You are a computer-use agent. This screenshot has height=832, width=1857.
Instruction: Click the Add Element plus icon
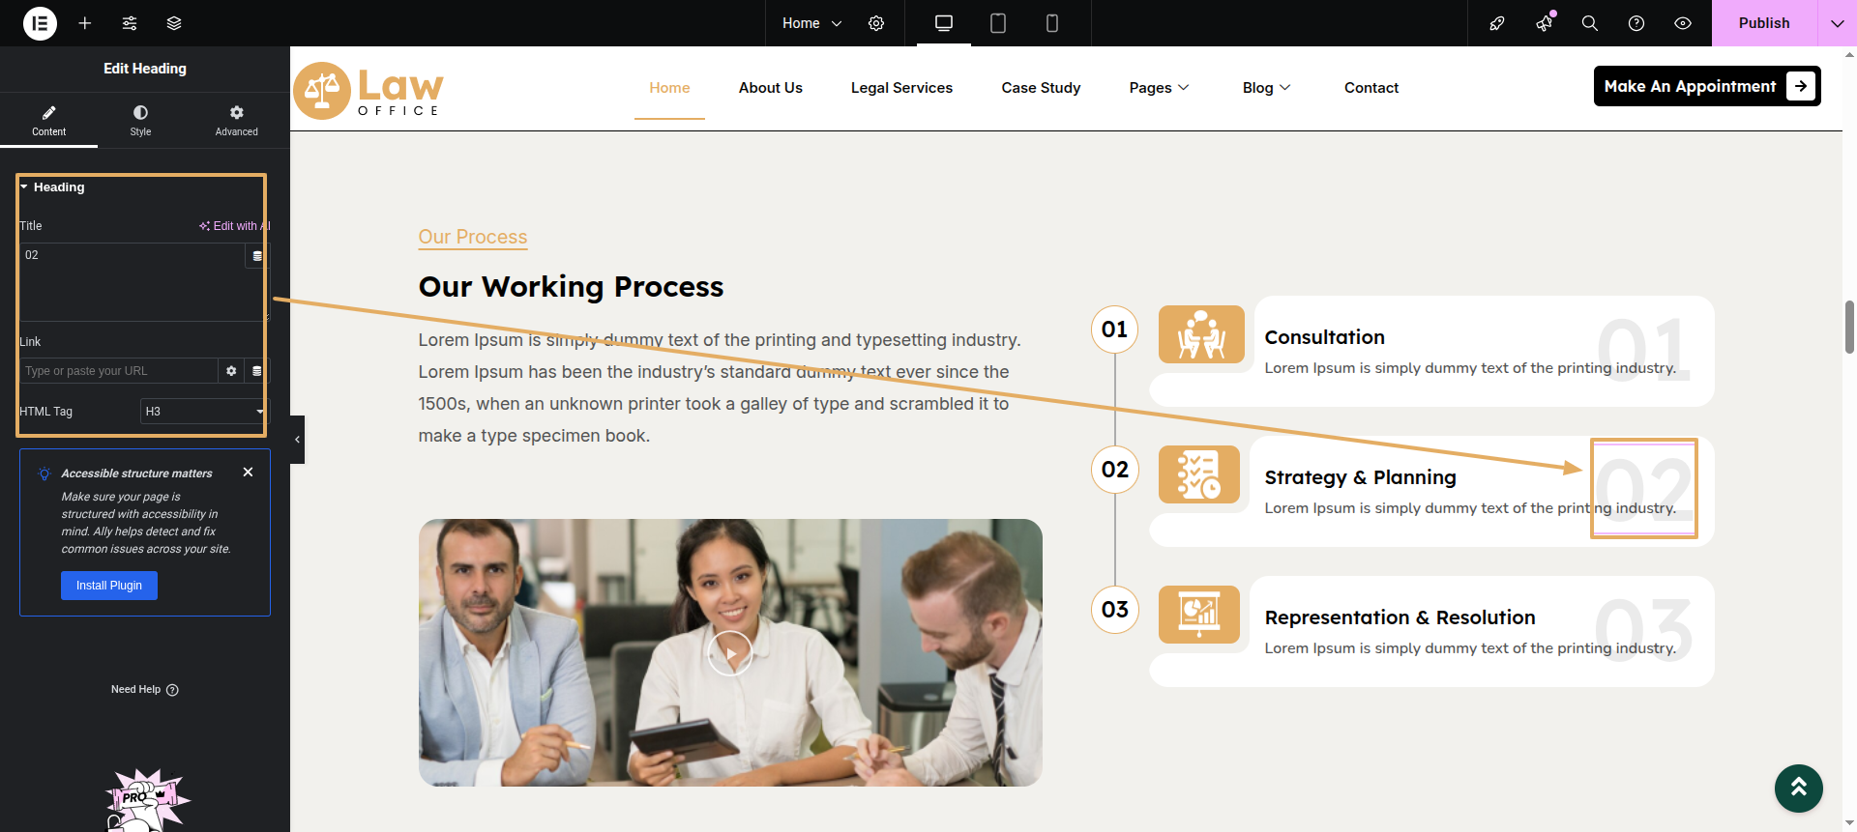pos(85,23)
